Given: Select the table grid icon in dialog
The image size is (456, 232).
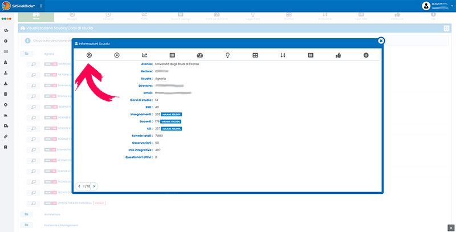Looking at the screenshot, I should click(255, 55).
